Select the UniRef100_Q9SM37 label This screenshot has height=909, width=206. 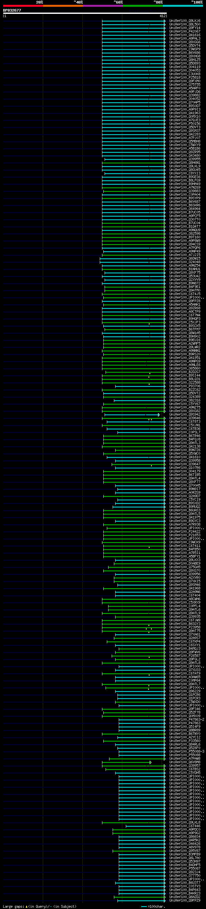pyautogui.click(x=184, y=131)
